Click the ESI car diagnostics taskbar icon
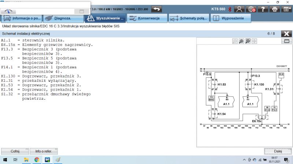 [x=47, y=160]
